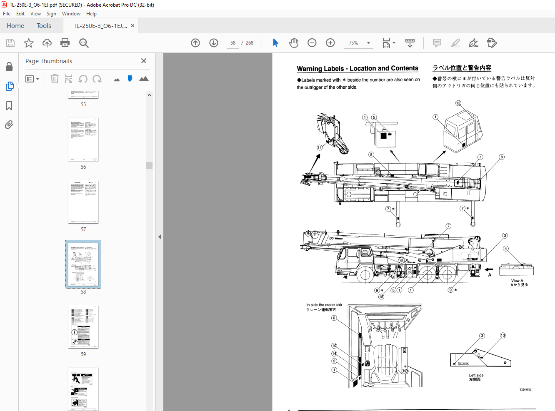Click 'In side the crane cab' caption
Screen dimensions: 555x411
point(324,305)
